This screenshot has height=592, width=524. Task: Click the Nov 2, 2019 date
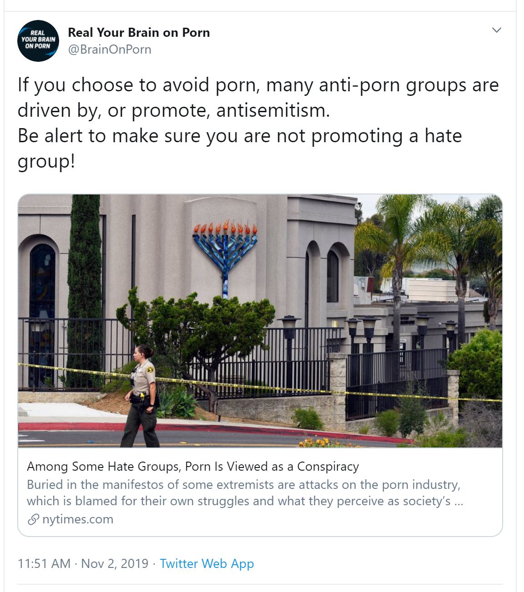tap(115, 564)
